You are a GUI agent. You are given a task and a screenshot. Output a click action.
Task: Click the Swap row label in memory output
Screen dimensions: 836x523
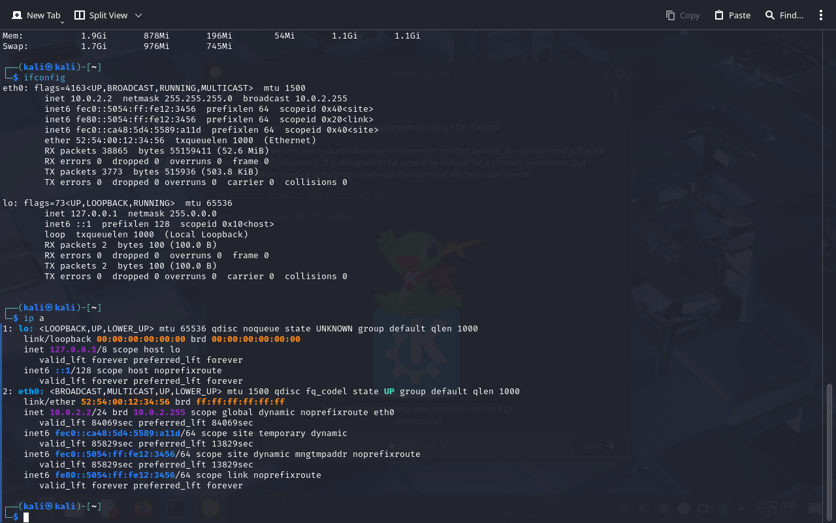pyautogui.click(x=16, y=46)
